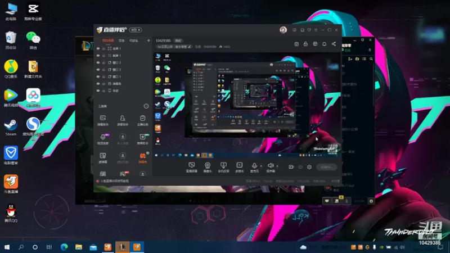The image size is (450, 253).
Task: Add phone screen-cast source
Action: (x=223, y=167)
